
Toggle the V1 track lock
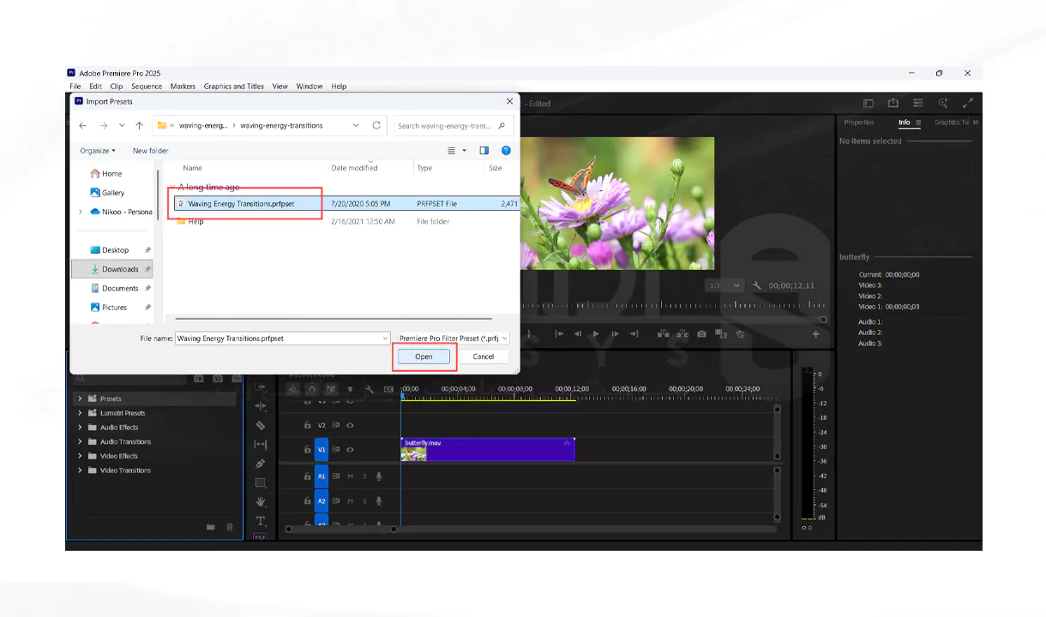click(307, 449)
